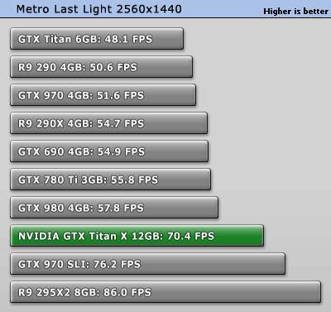
Task: Select the R9 295X2 8GB 86.0 FPS bar
Action: [x=165, y=292]
